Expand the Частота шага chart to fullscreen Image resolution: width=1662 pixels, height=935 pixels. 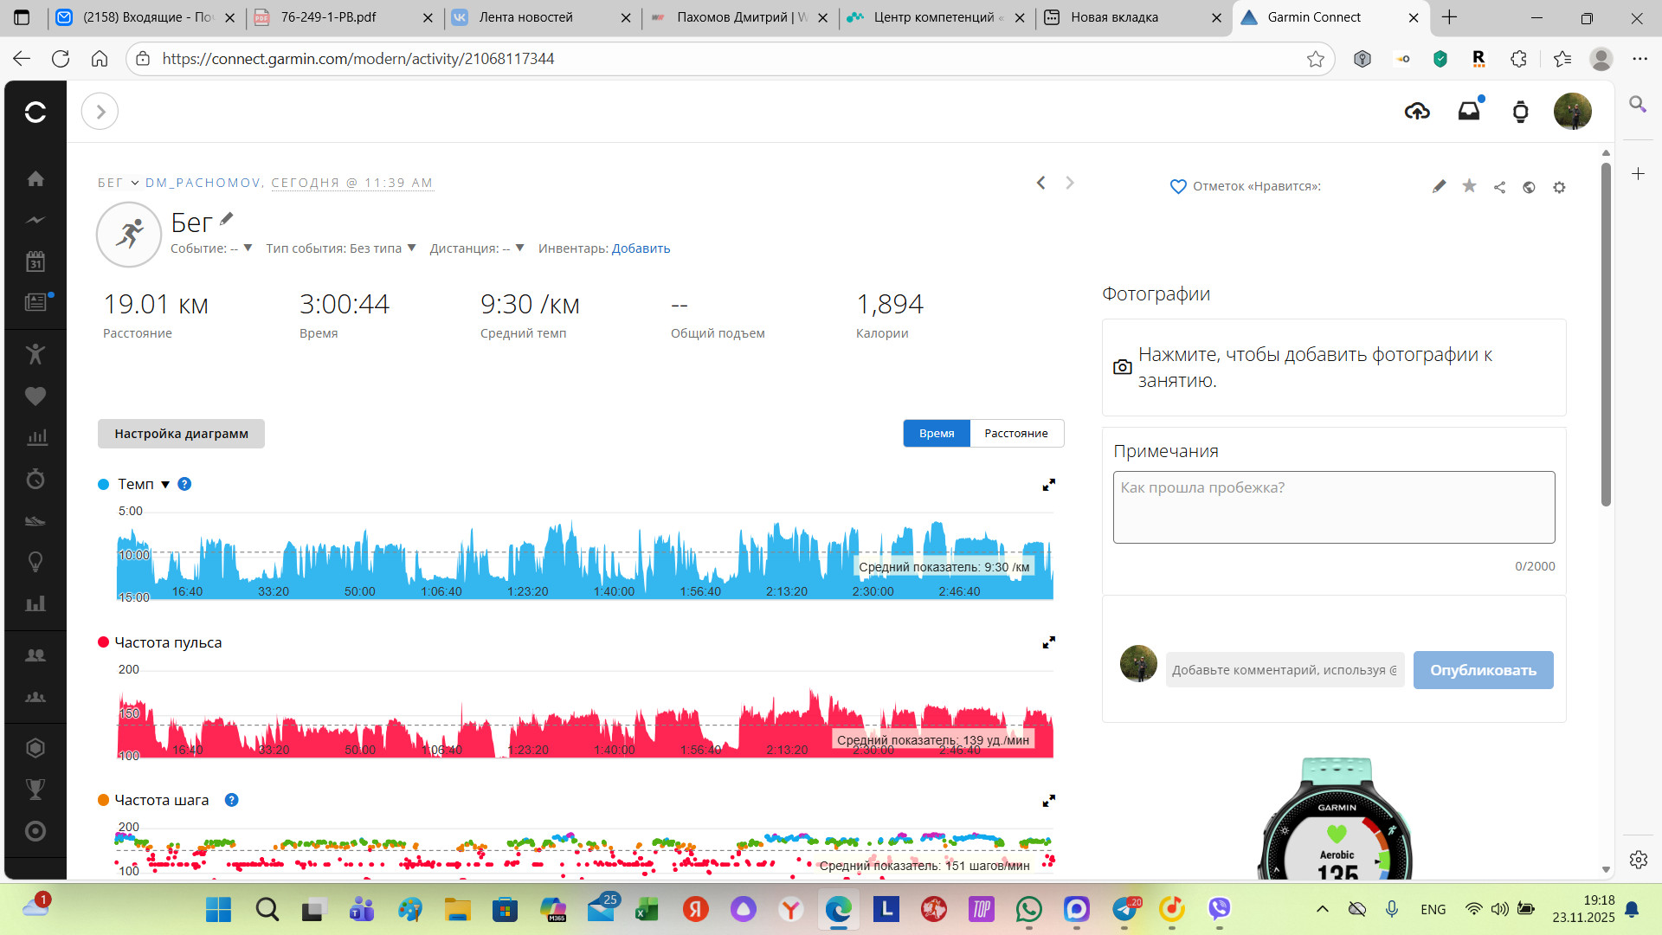[1048, 801]
